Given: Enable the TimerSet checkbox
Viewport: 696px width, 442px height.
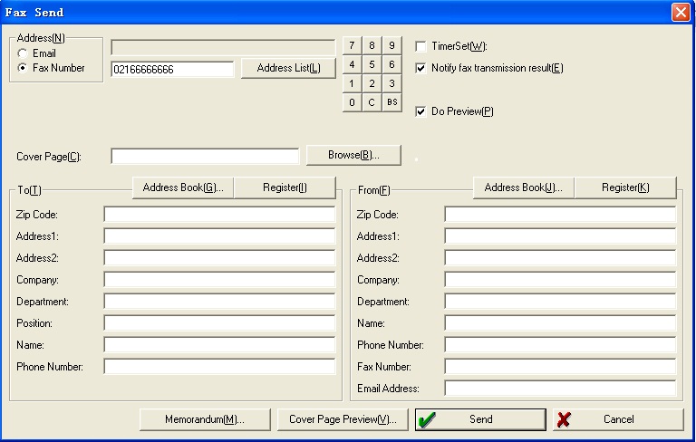Looking at the screenshot, I should coord(420,46).
